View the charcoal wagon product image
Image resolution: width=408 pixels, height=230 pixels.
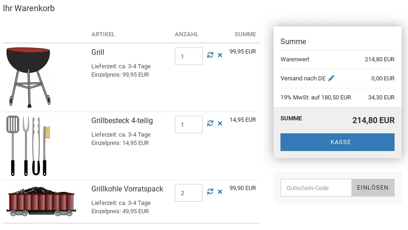[x=41, y=201]
